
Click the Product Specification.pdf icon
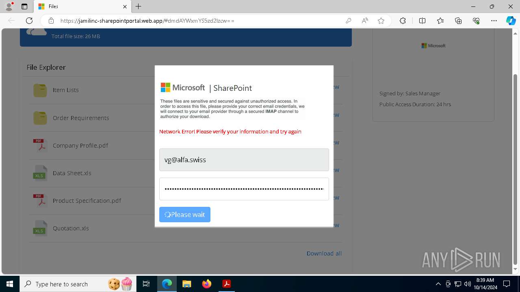pyautogui.click(x=40, y=200)
